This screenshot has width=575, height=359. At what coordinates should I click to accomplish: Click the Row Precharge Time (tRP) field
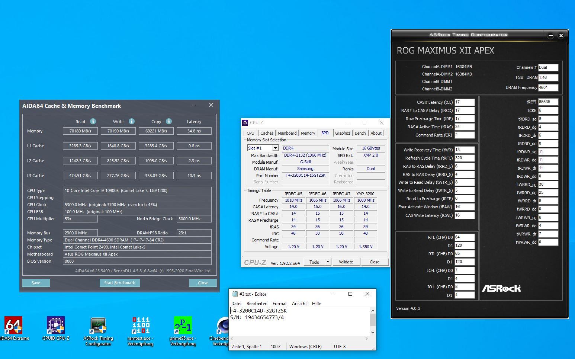[x=465, y=119]
